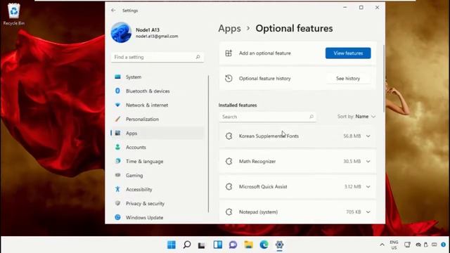Viewport: 450px width, 253px height.
Task: Open Microsoft Edge on taskbar
Action: (x=264, y=245)
